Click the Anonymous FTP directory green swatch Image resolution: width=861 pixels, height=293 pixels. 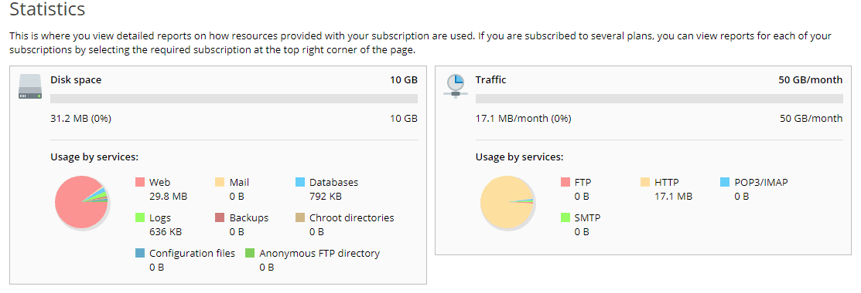pyautogui.click(x=250, y=253)
